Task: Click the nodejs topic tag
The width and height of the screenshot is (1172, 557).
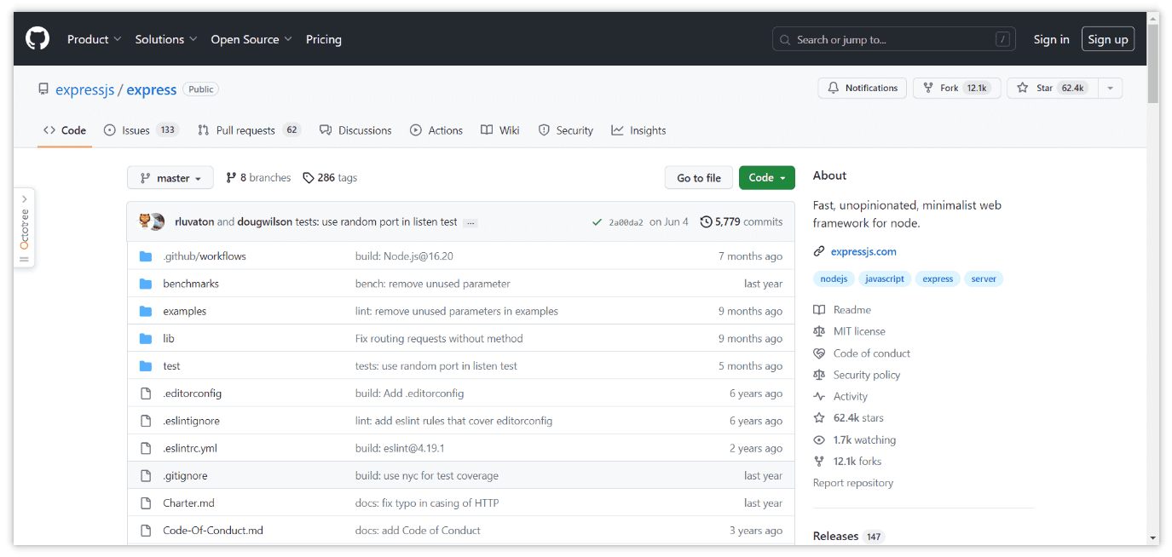Action: pyautogui.click(x=834, y=278)
